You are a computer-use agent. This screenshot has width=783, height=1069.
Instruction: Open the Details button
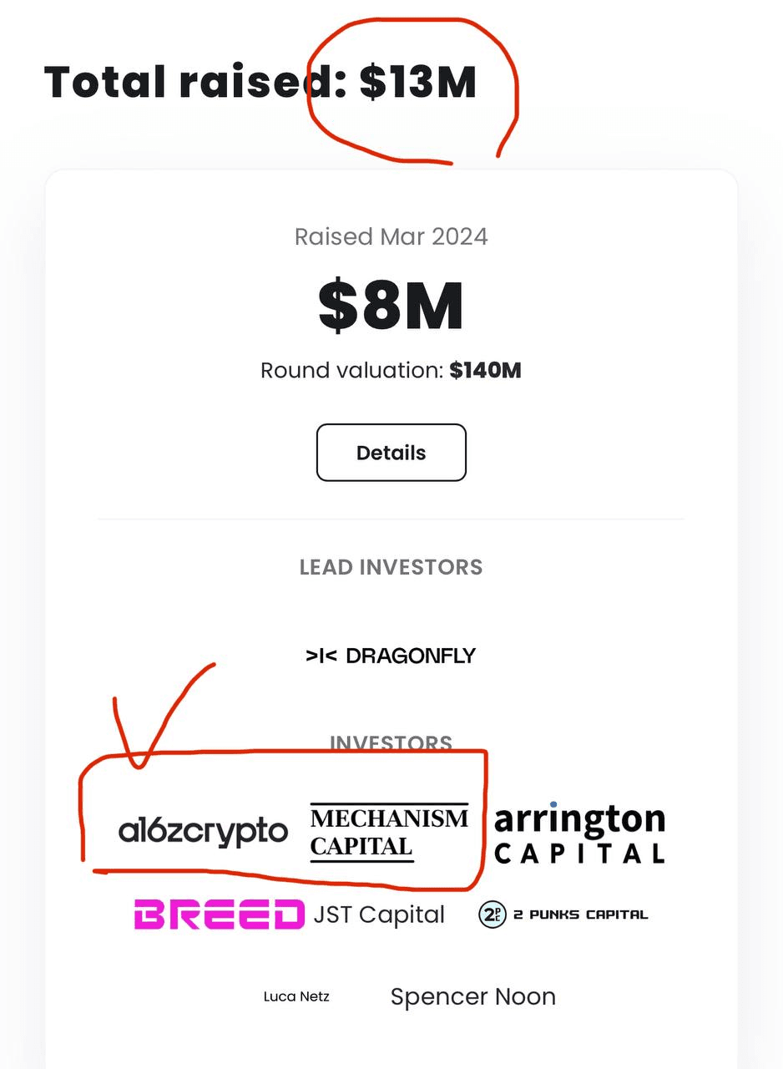(391, 453)
